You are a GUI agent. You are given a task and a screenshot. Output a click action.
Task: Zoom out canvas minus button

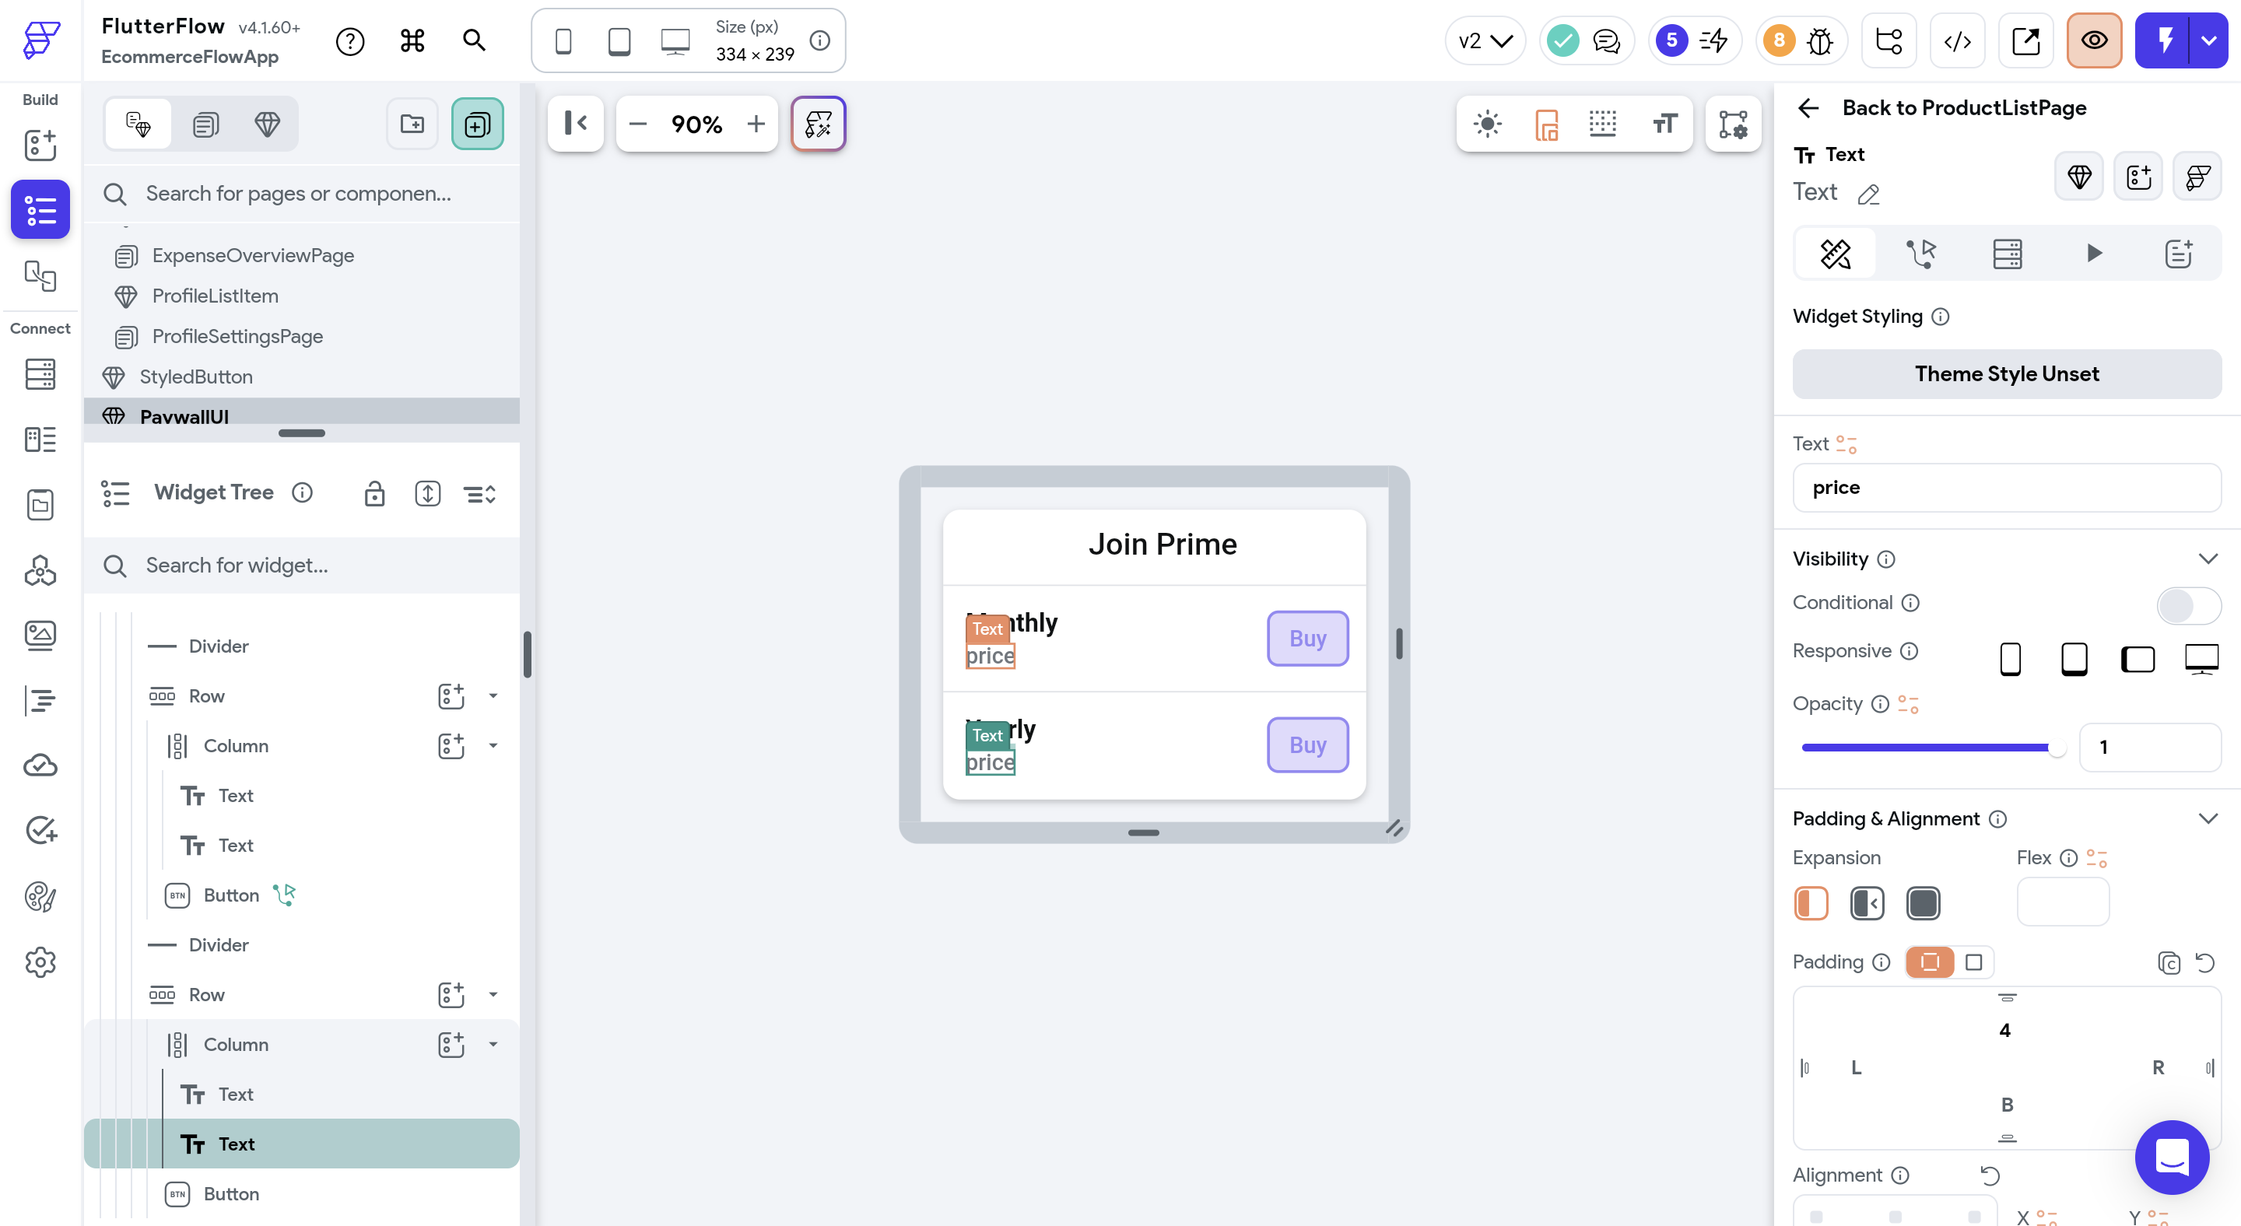click(x=638, y=124)
